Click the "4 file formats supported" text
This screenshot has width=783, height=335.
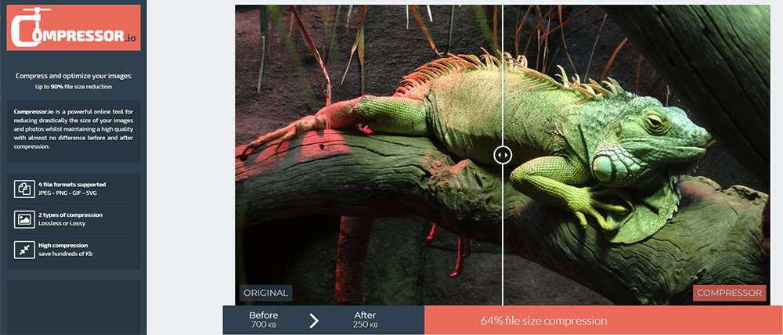(x=72, y=184)
